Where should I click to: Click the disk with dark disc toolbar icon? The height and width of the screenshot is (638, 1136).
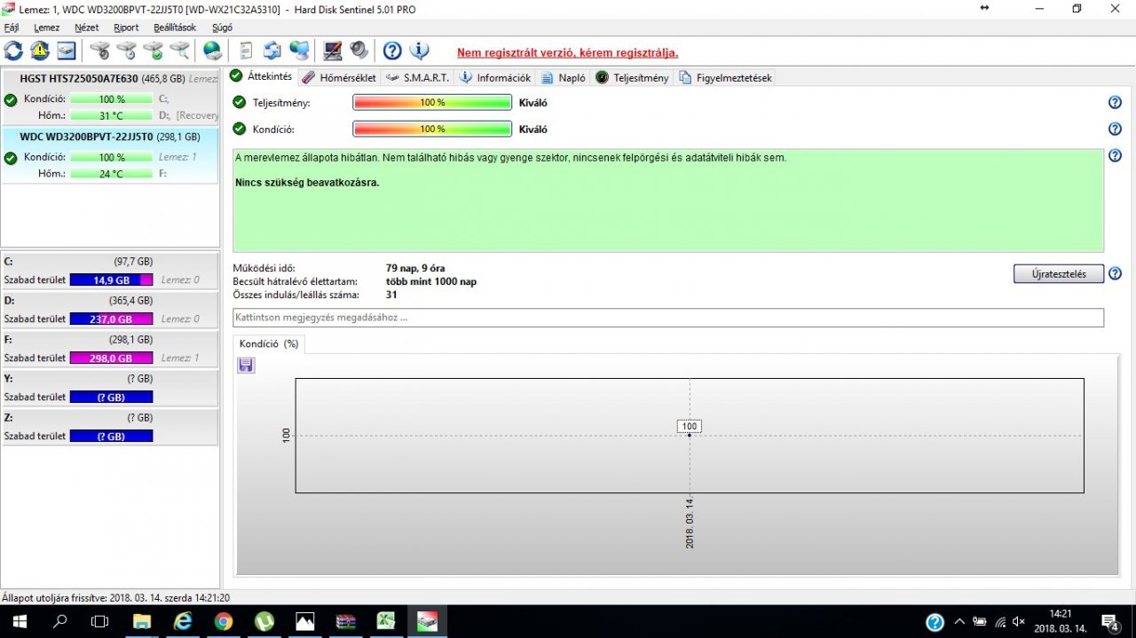click(x=100, y=51)
